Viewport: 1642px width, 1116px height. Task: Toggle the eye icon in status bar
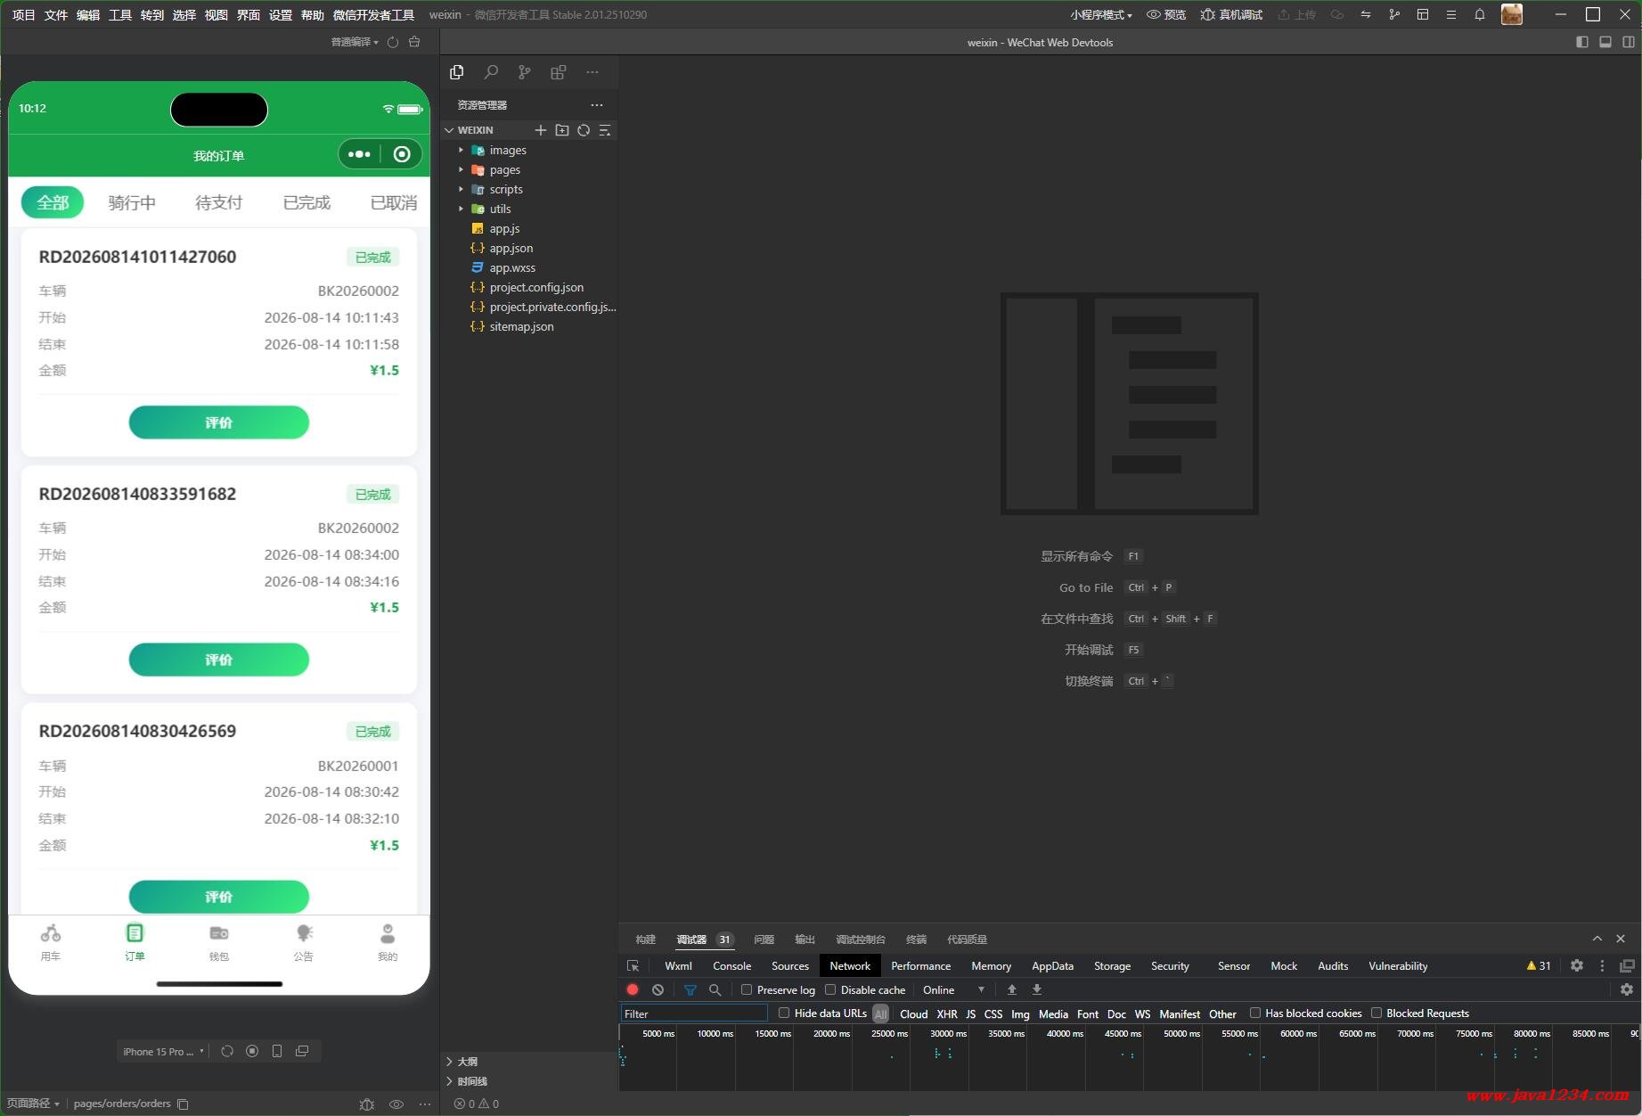coord(396,1104)
